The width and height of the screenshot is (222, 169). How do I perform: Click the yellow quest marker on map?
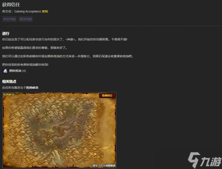pos(47,114)
